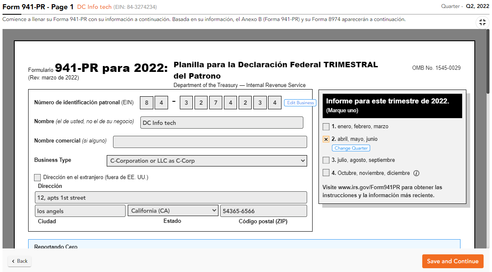Viewport: 492px width, 272px height.
Task: Click the Save and Continue button
Action: click(453, 261)
